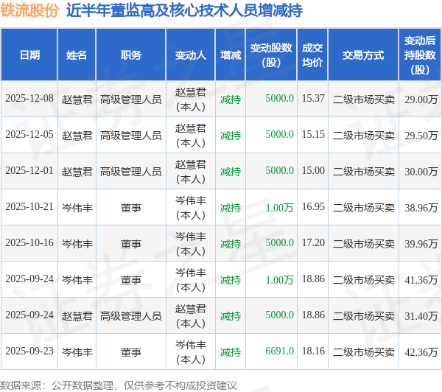Click the holding value 41.36万
This screenshot has height=392, width=442.
(421, 280)
